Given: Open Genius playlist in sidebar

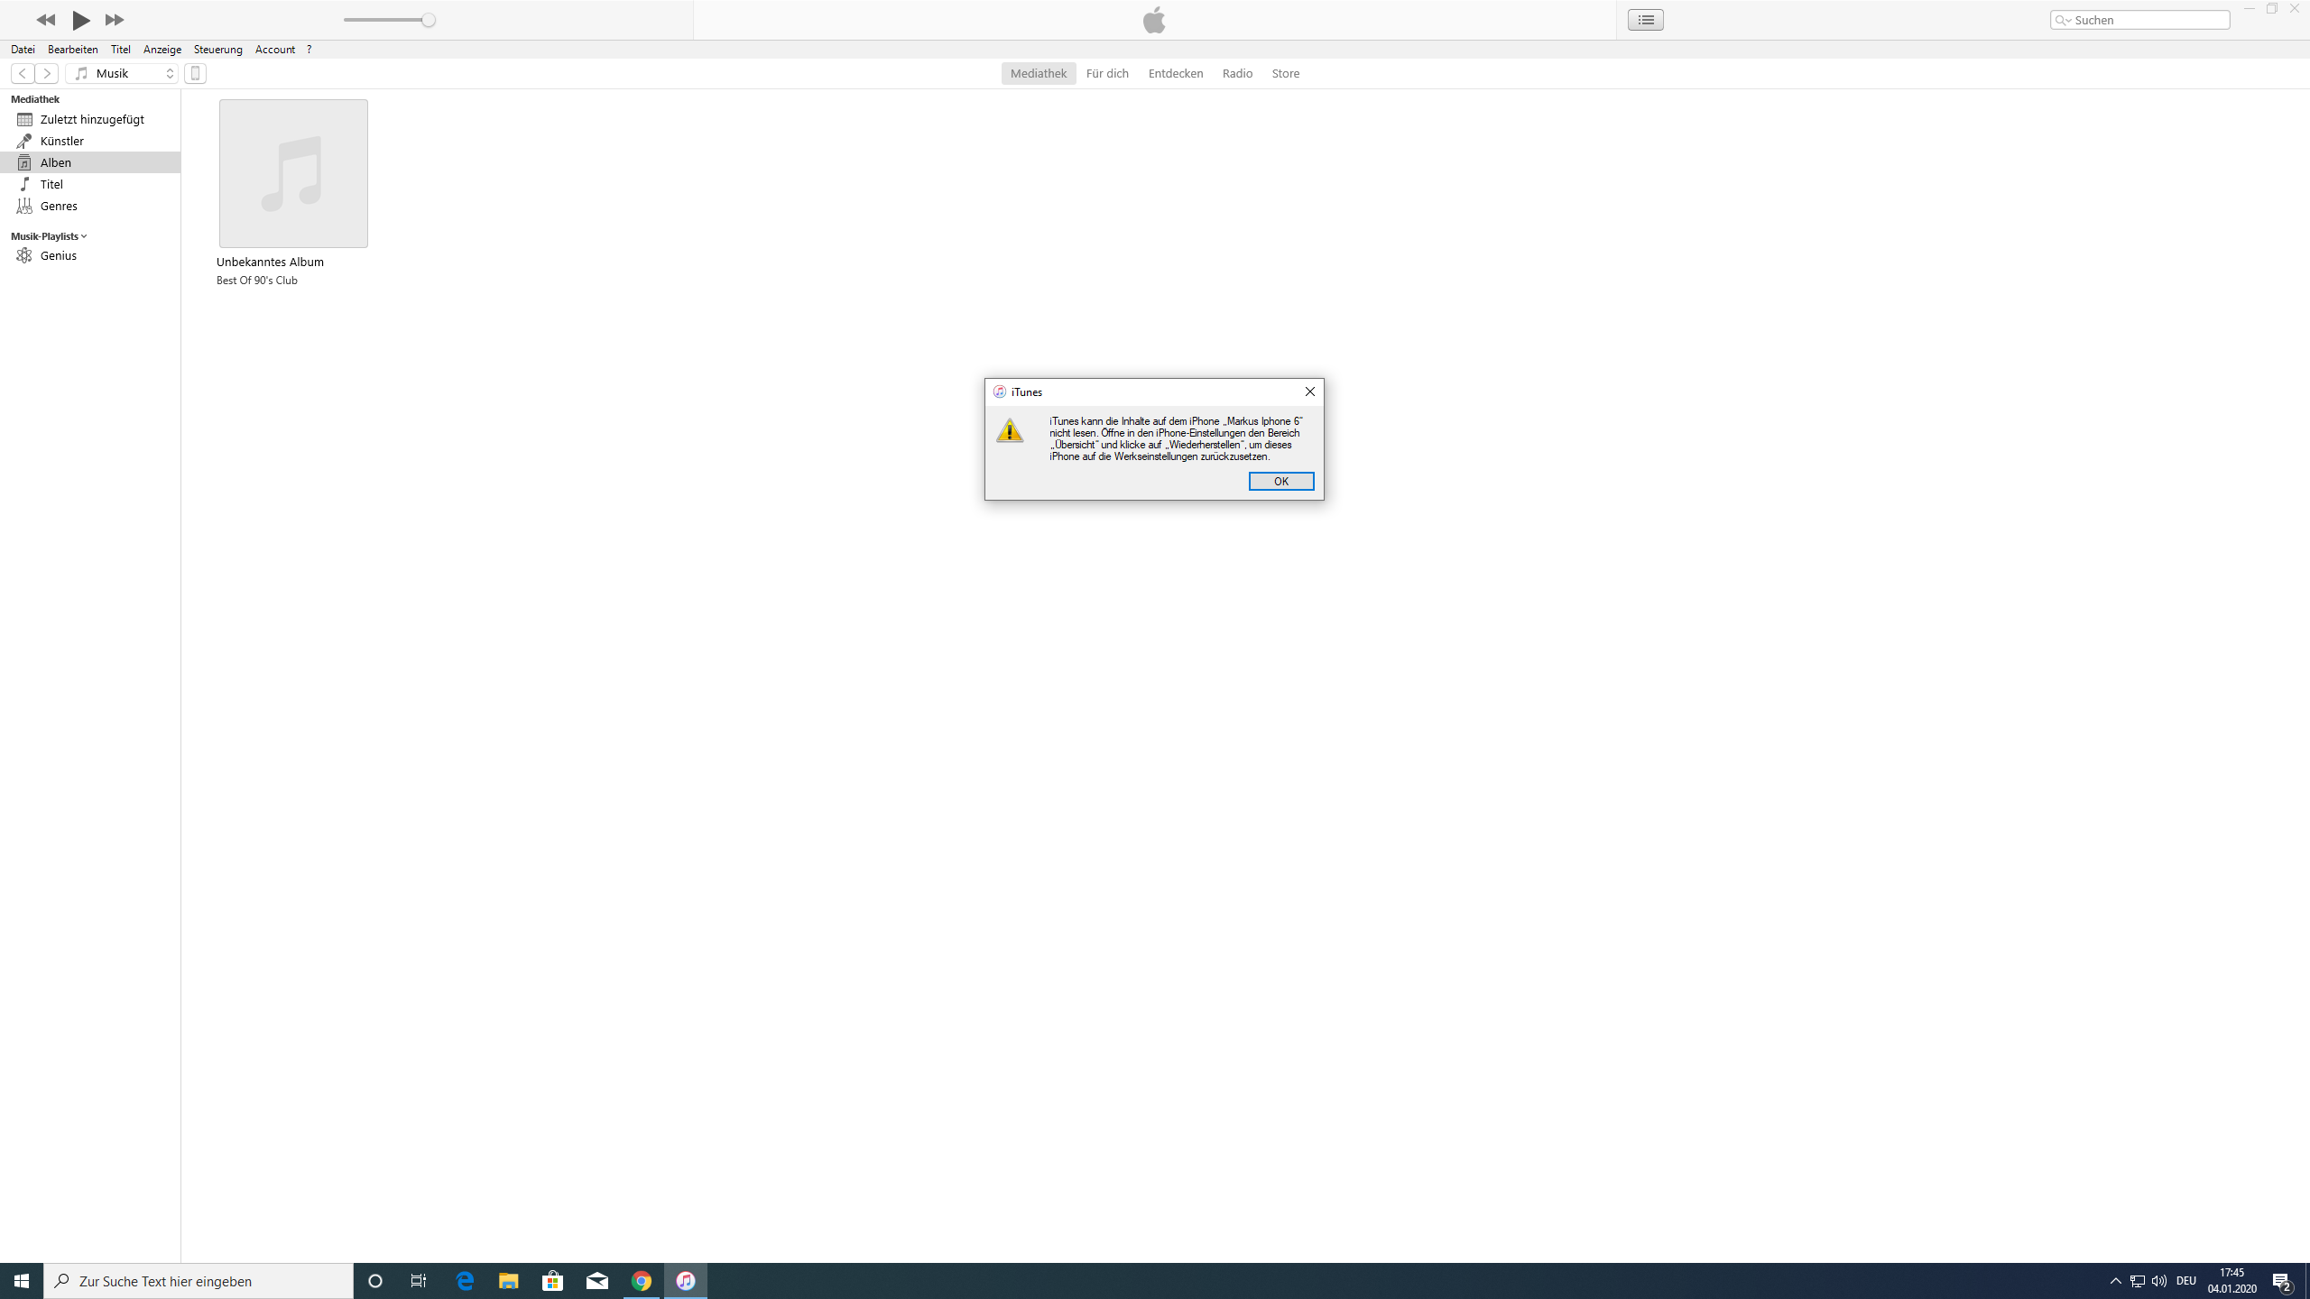Looking at the screenshot, I should [x=58, y=255].
